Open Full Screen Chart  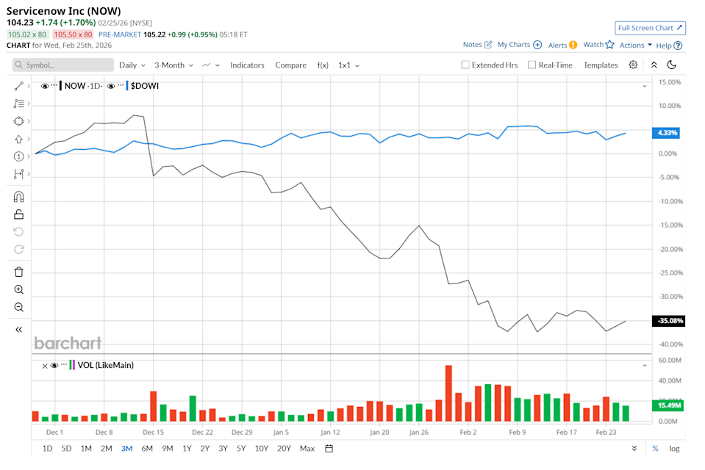tap(650, 28)
